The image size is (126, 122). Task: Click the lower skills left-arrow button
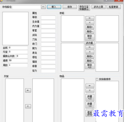90,47
